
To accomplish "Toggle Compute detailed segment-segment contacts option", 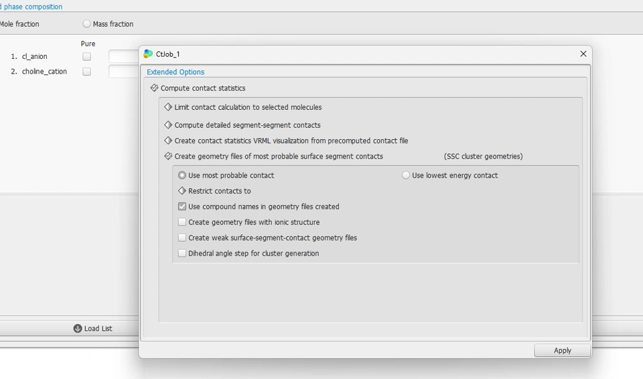I will [x=168, y=125].
